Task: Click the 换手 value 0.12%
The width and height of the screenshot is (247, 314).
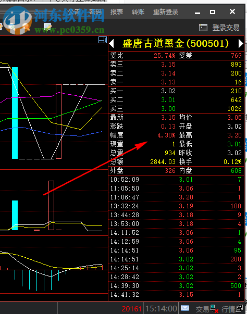Action: 232,162
